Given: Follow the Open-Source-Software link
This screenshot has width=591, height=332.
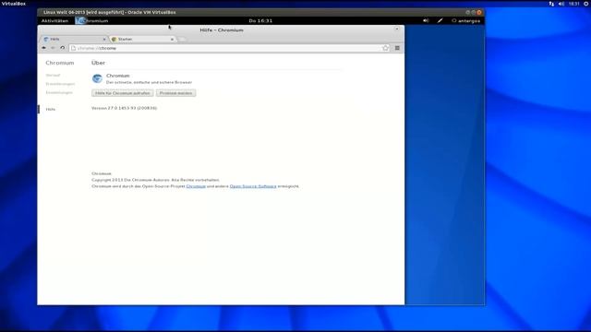Looking at the screenshot, I should [x=253, y=186].
